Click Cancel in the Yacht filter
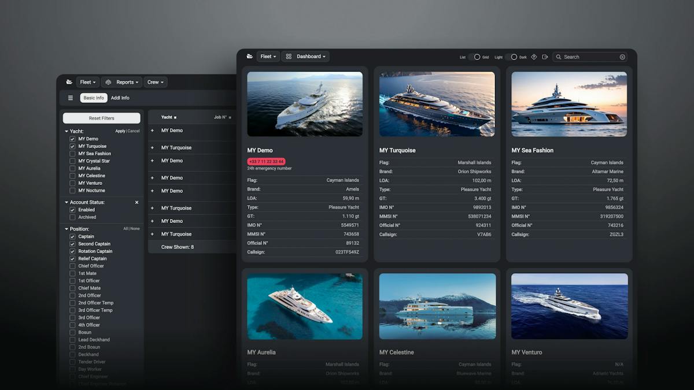The height and width of the screenshot is (390, 694). coord(134,131)
